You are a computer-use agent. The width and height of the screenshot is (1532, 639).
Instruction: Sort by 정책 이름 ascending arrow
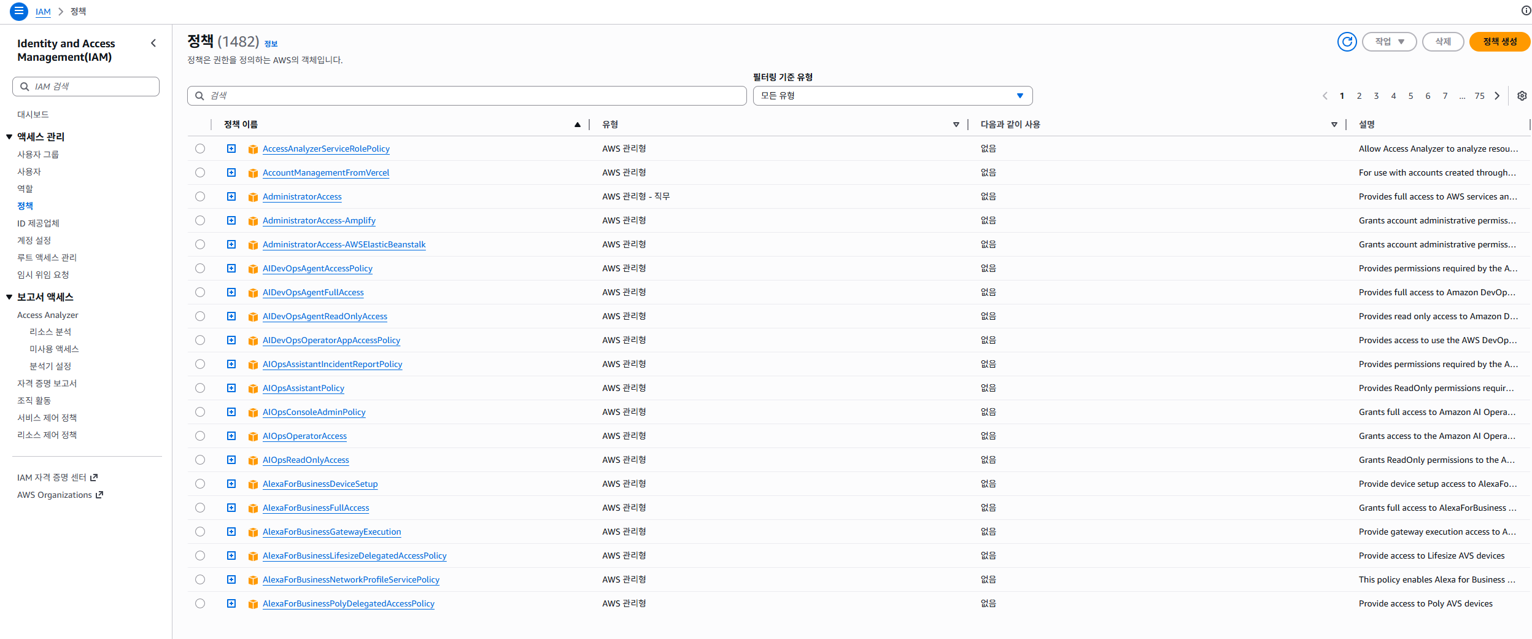click(578, 125)
